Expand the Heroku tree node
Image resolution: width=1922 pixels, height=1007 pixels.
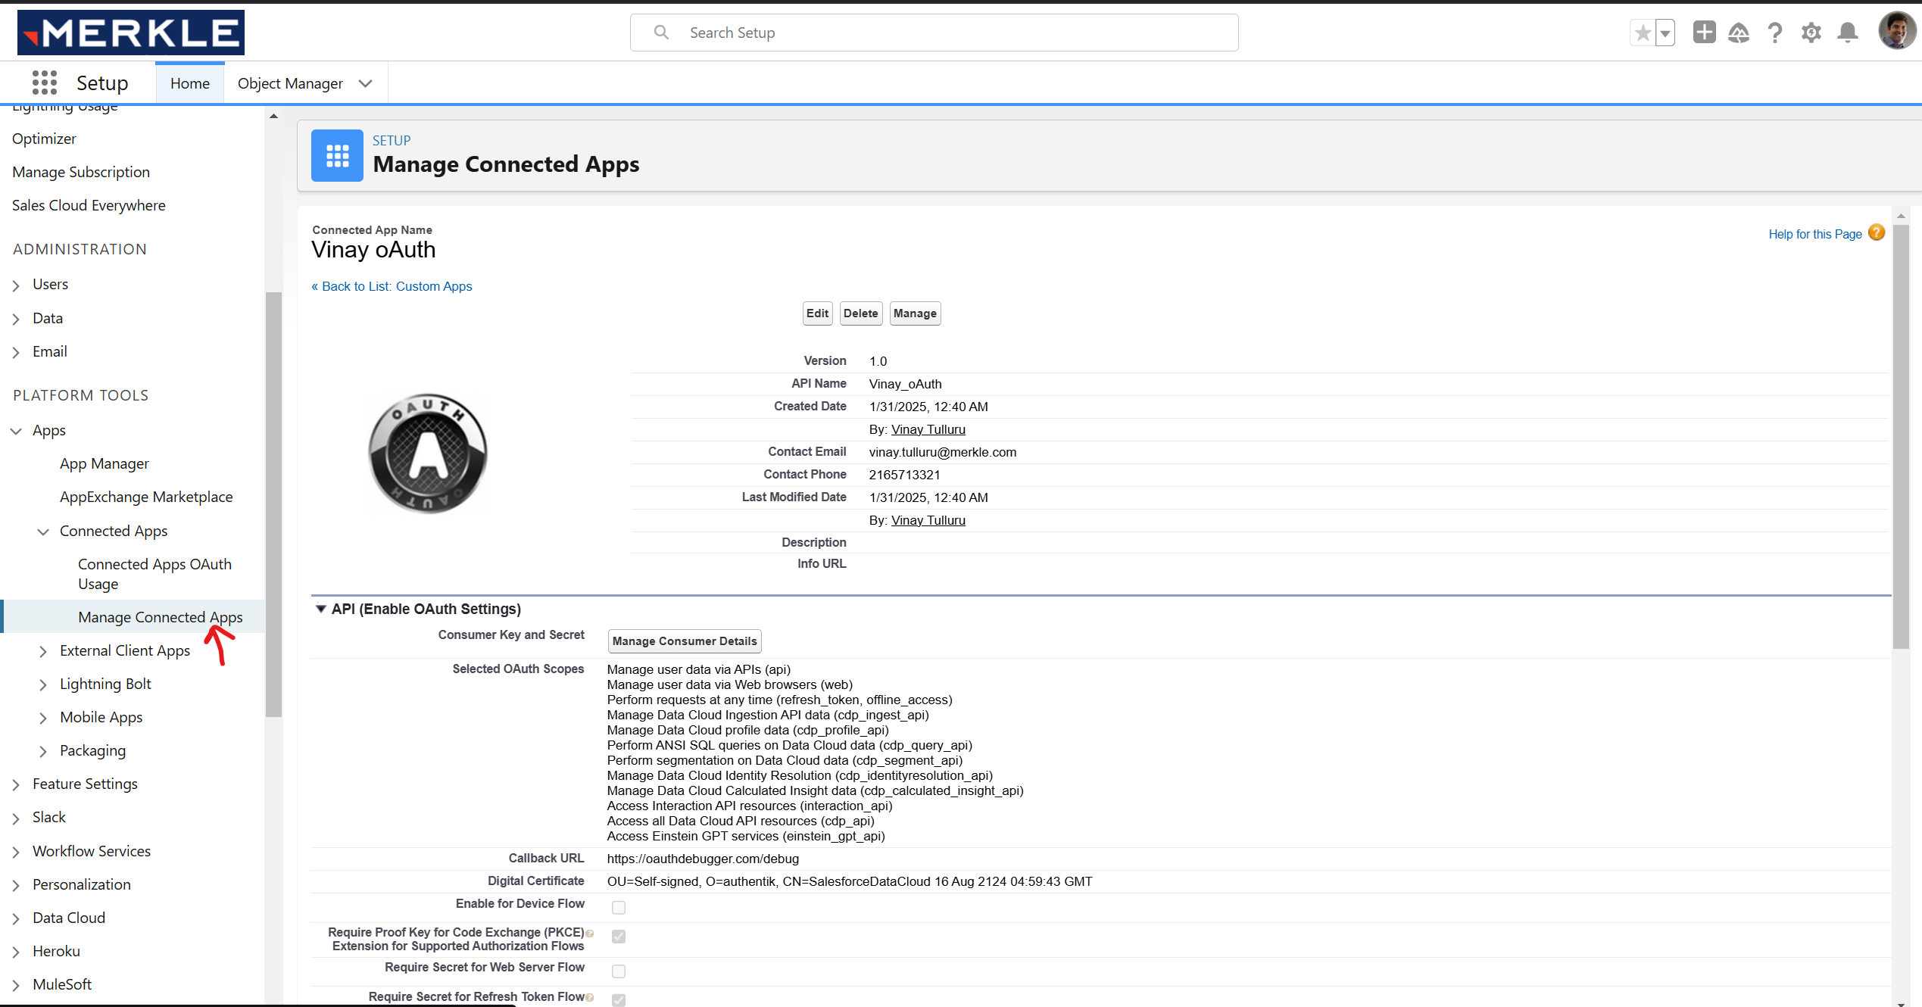(x=16, y=952)
